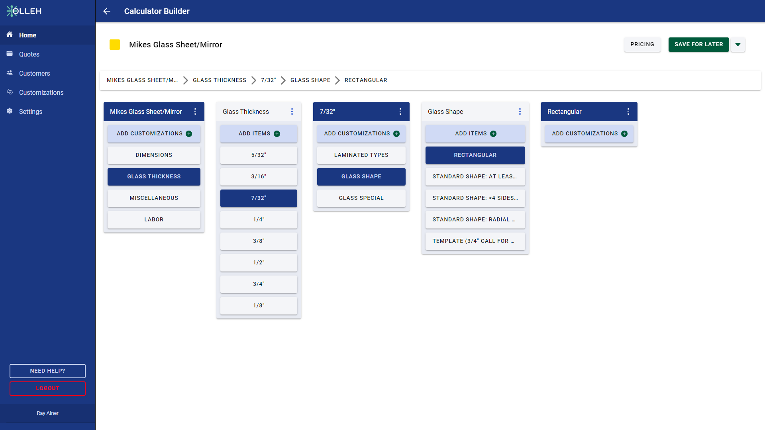Open Customizations in the sidebar
Screen dimensions: 765x430
(41, 92)
